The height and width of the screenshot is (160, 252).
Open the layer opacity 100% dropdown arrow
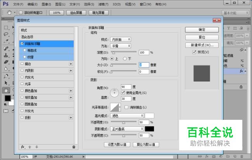tap(247, 36)
